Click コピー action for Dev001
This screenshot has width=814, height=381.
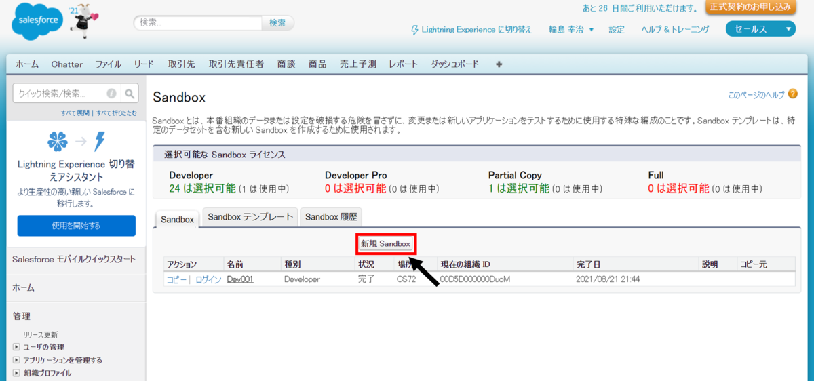coord(177,279)
